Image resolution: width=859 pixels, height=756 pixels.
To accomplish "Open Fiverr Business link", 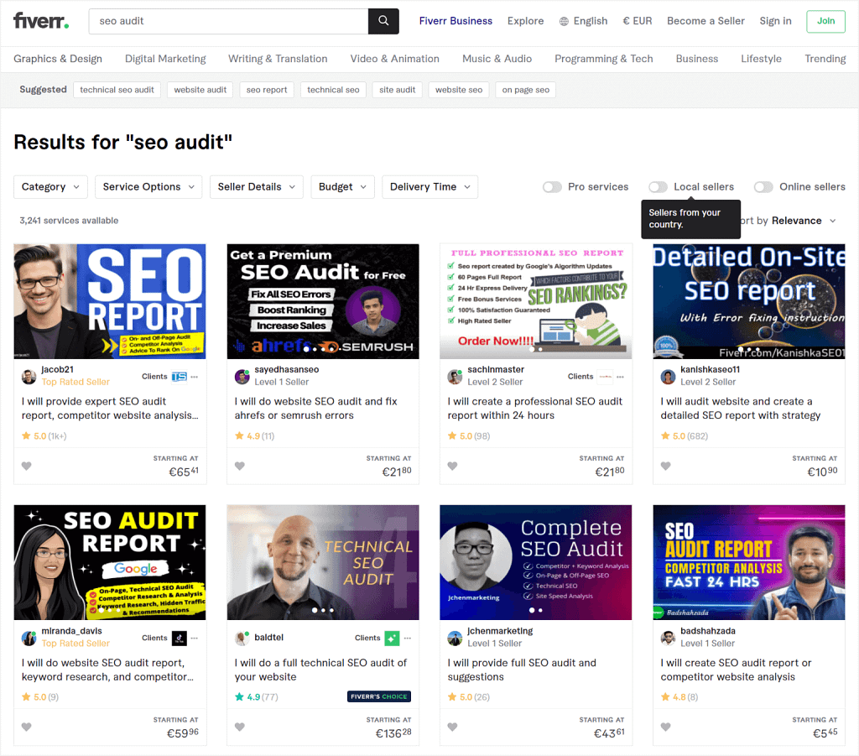I will (456, 21).
